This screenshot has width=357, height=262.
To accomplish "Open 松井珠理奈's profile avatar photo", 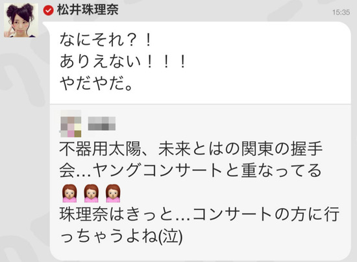I will click(x=21, y=20).
